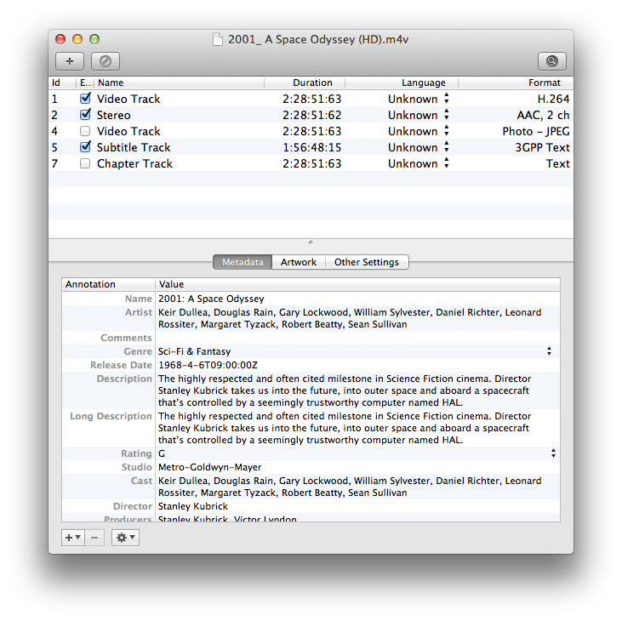Change language of Stereo track
Image resolution: width=622 pixels, height=621 pixels.
447,115
